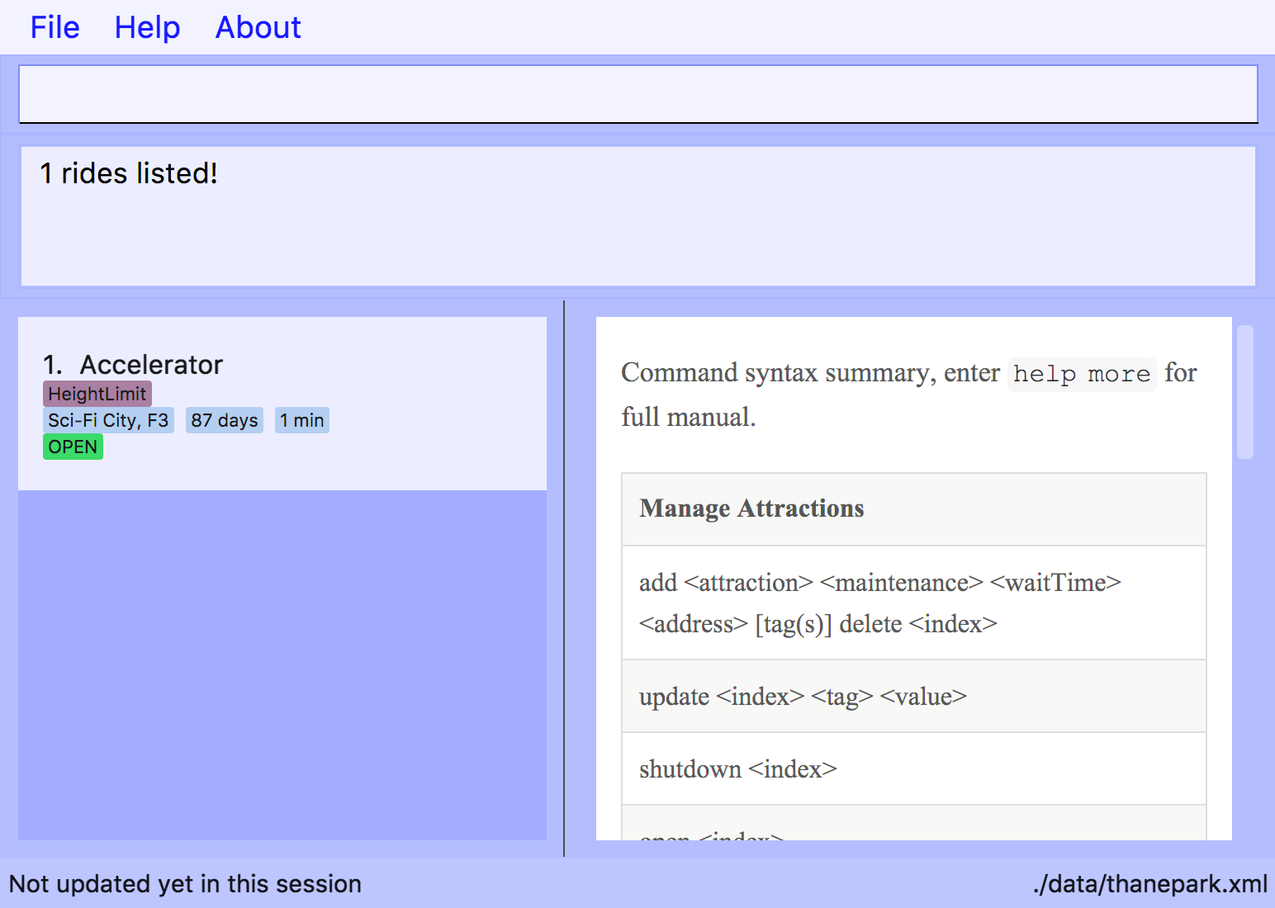The width and height of the screenshot is (1275, 908).
Task: Select the '1 rides listed!' result message
Action: click(129, 173)
